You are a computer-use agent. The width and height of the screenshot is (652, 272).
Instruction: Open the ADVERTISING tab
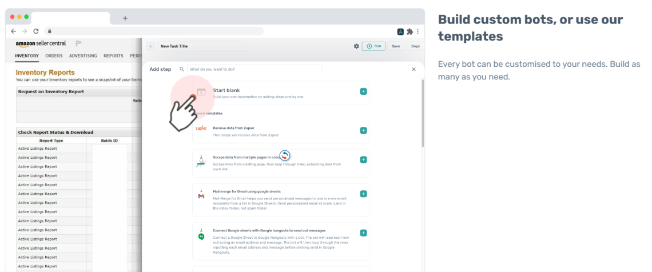[83, 55]
